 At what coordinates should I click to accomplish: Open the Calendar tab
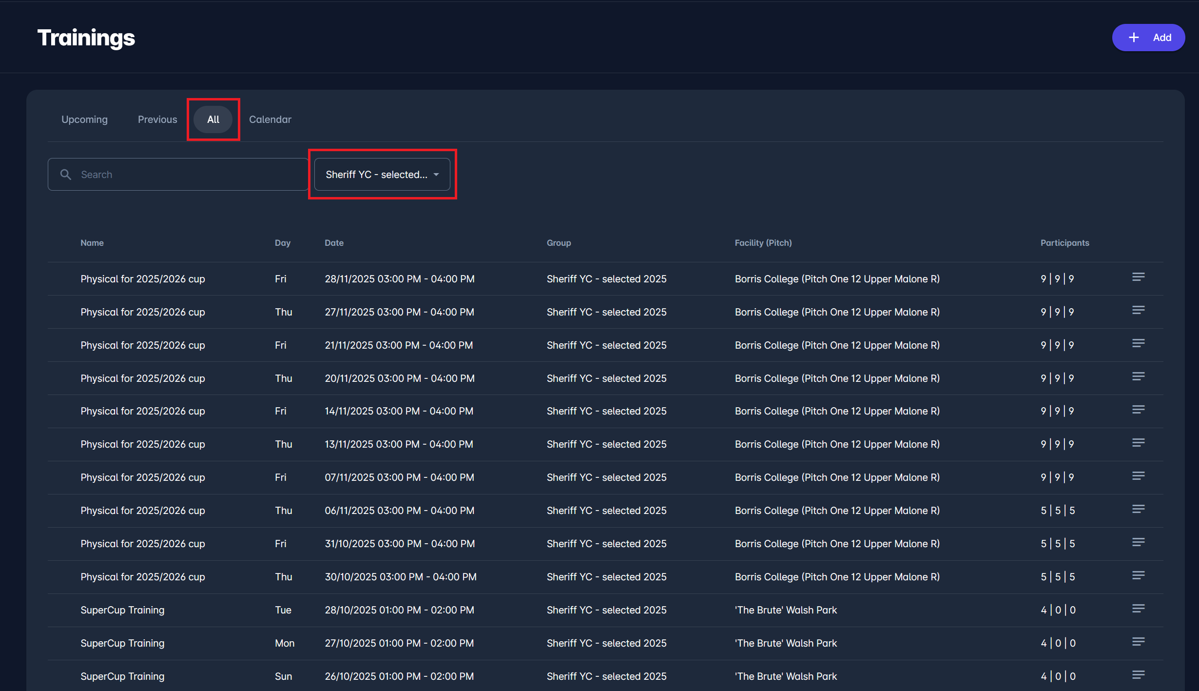pos(270,119)
